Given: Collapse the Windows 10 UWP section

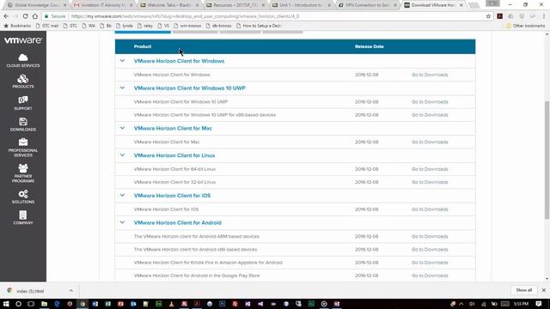Looking at the screenshot, I should pos(122,88).
